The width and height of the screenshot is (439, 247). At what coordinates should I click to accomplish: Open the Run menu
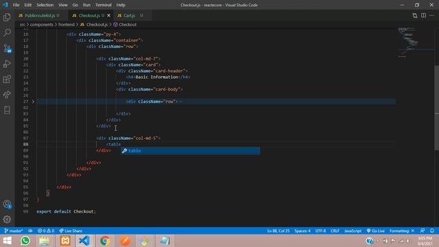86,5
